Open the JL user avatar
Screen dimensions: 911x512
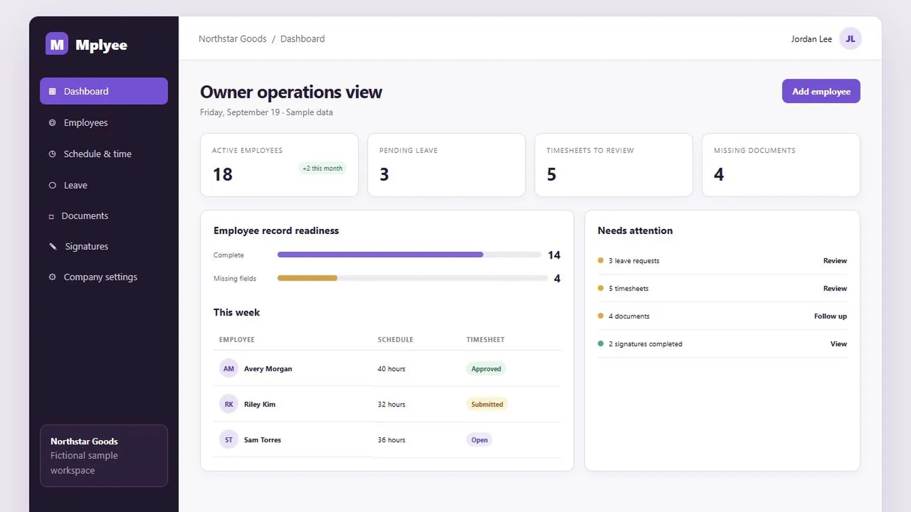pos(850,39)
